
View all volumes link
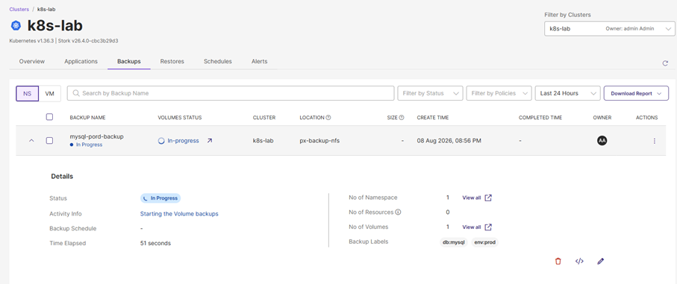(x=472, y=227)
